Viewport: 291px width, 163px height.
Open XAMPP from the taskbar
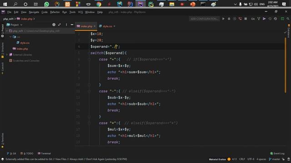click(x=68, y=4)
